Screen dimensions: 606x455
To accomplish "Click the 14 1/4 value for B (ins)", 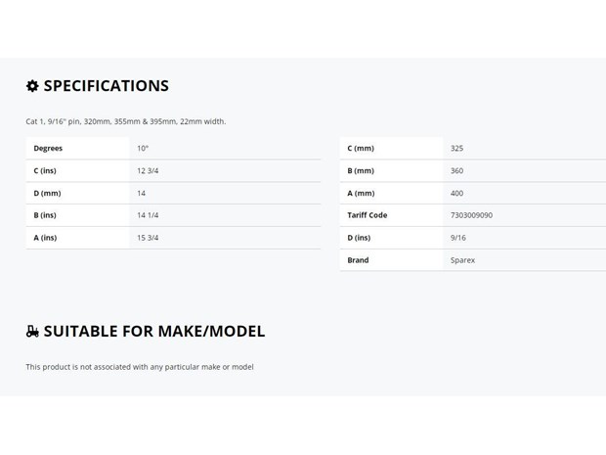I will pos(148,215).
